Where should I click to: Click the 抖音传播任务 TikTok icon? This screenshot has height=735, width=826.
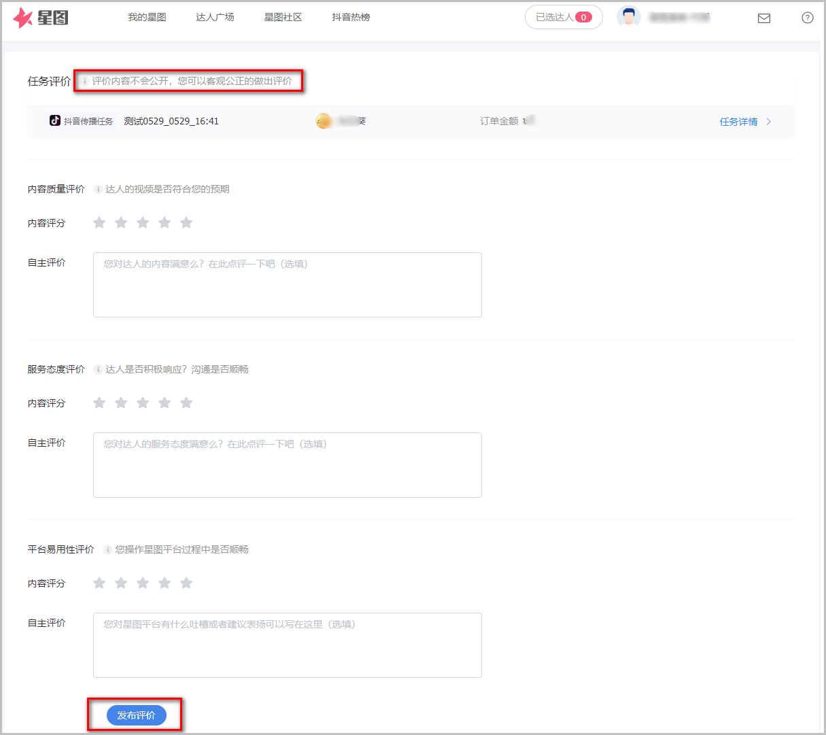coord(55,121)
